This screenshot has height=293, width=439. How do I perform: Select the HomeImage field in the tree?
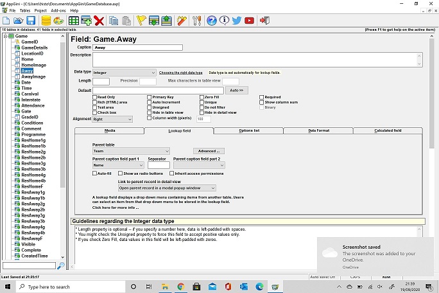point(33,65)
